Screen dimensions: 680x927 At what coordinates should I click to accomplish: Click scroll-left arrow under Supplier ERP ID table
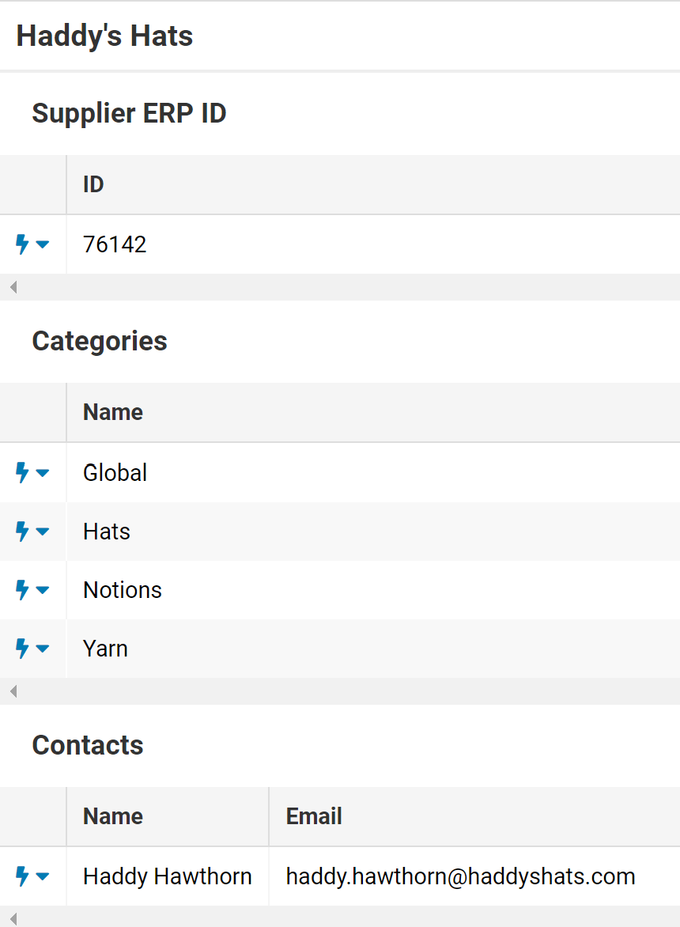[13, 287]
